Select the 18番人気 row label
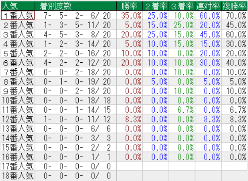The image size is (248, 181). pos(18,175)
